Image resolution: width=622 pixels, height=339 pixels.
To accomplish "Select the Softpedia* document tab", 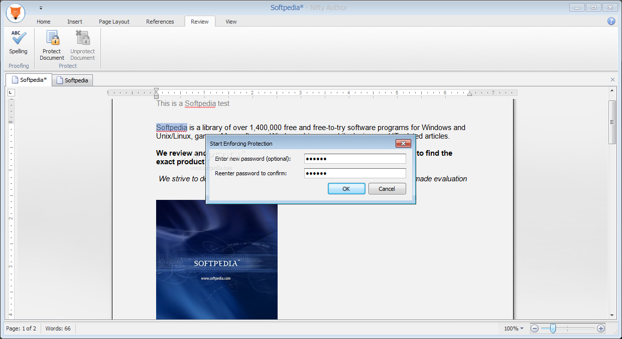I will [29, 80].
